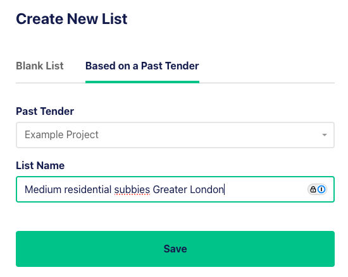This screenshot has width=348, height=277.
Task: Click the padlock icon in List Name field
Action: [313, 189]
